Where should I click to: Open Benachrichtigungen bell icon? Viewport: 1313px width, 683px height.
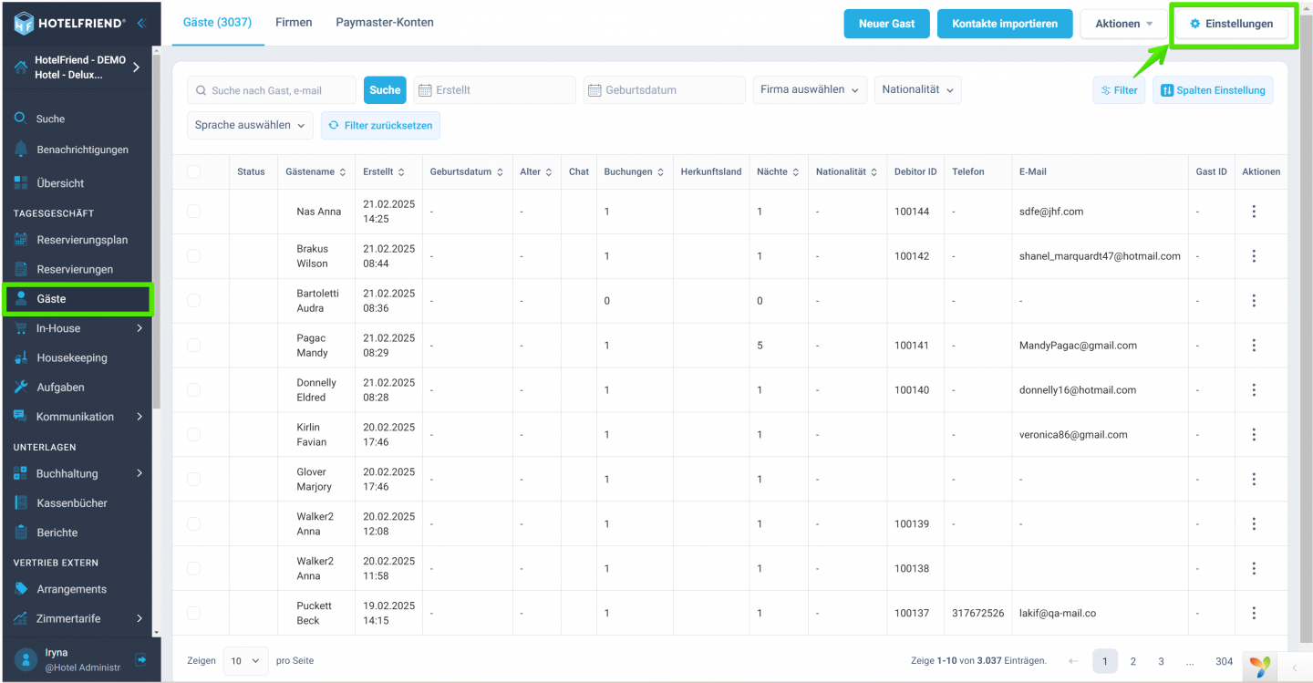[21, 150]
